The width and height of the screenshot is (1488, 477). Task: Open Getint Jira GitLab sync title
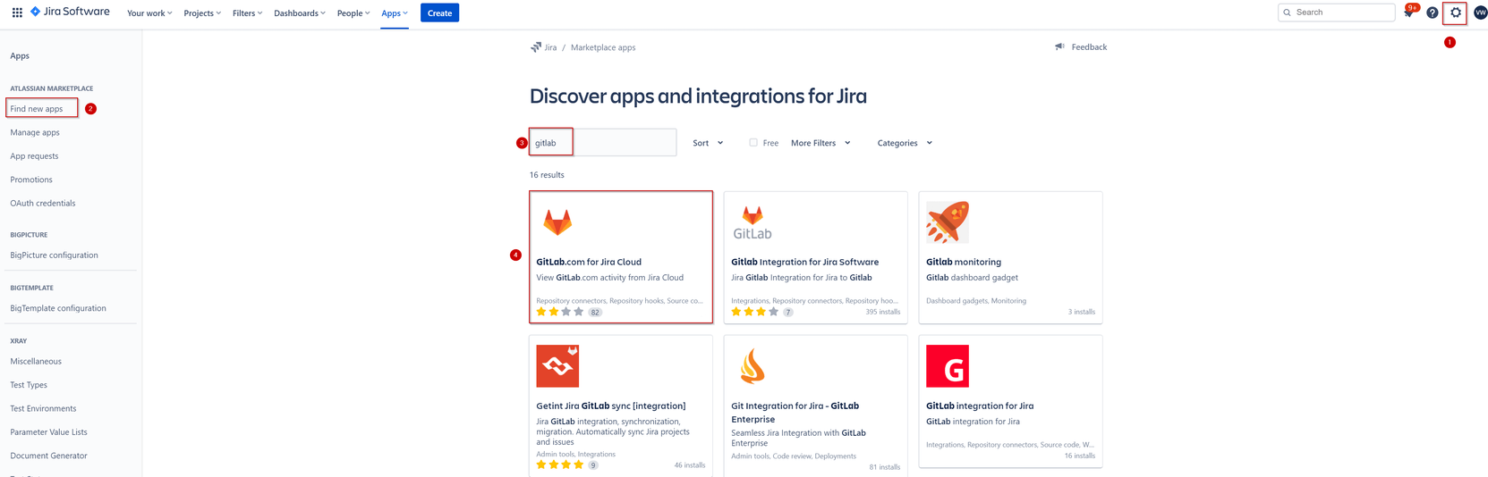[x=611, y=406]
